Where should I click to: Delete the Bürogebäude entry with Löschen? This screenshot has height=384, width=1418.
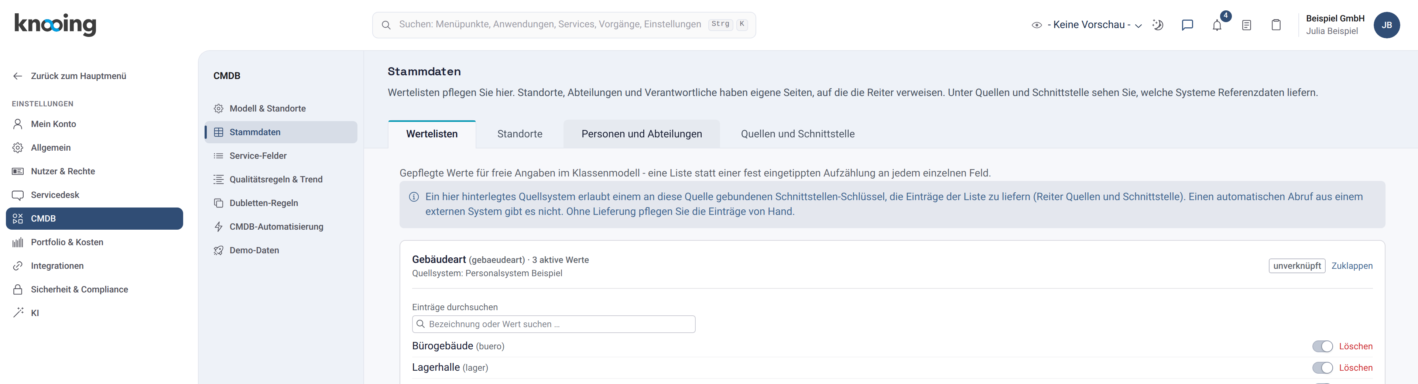click(1356, 346)
